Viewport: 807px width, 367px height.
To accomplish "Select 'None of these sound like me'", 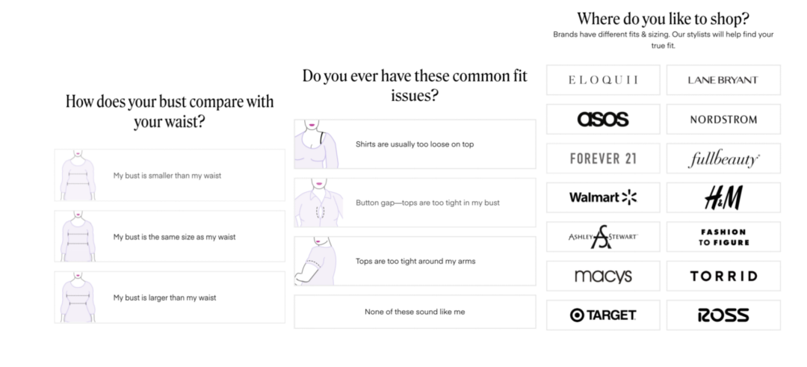I will pyautogui.click(x=415, y=312).
